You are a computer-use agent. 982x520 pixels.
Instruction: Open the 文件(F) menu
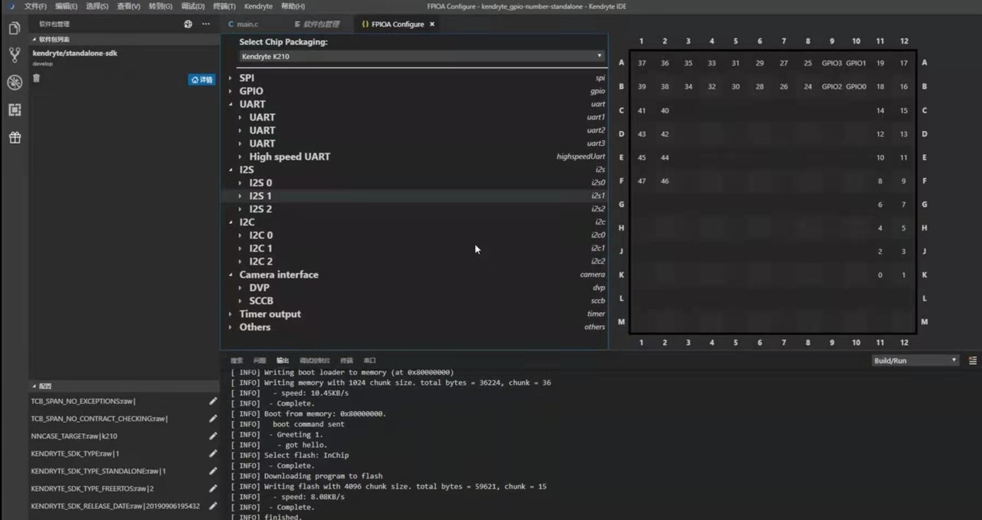[x=36, y=7]
